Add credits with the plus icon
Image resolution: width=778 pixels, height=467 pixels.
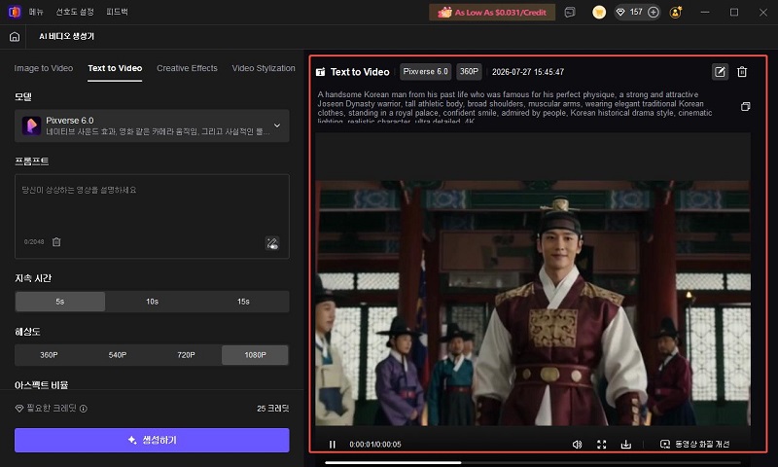pos(654,12)
